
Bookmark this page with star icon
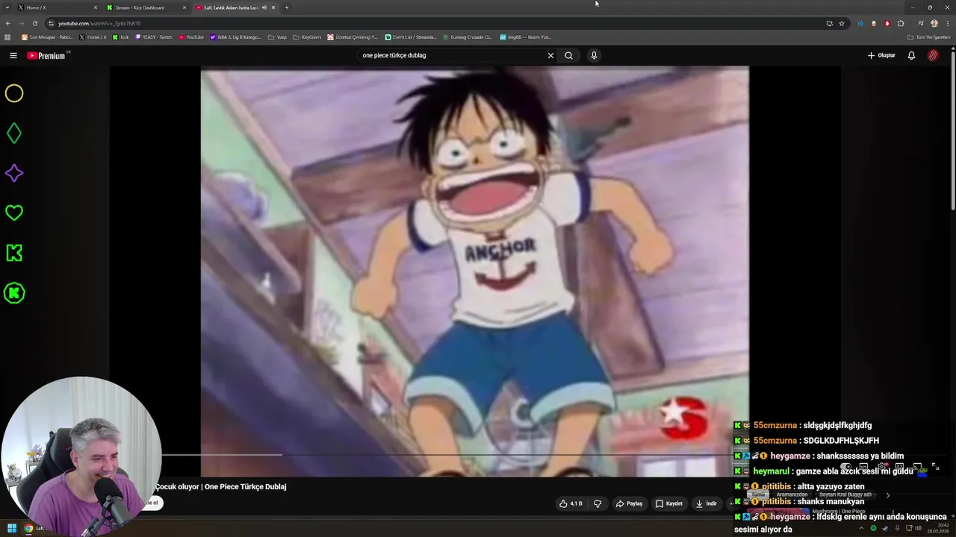842,23
